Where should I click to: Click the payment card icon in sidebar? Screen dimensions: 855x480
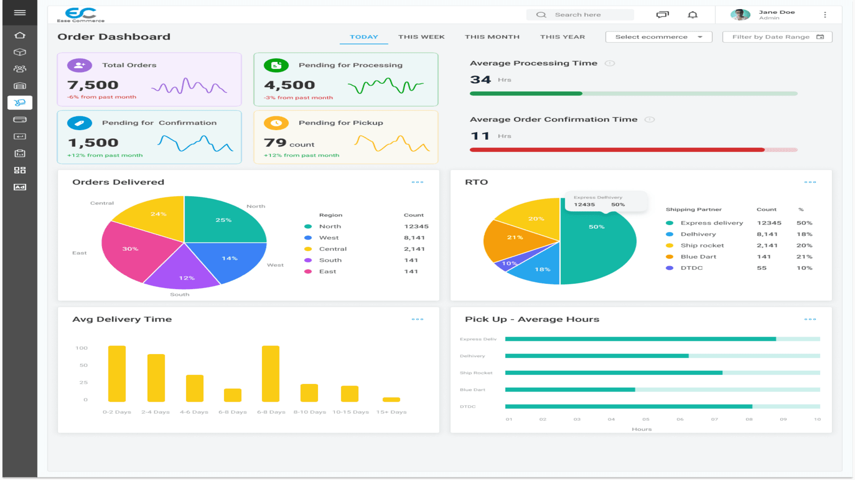(x=20, y=119)
